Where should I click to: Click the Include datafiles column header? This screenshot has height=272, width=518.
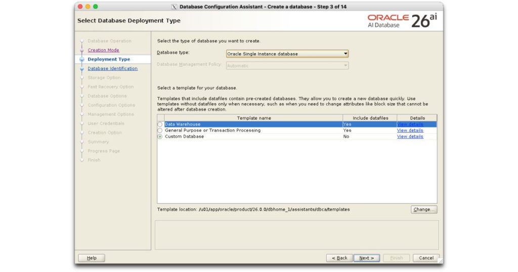[x=370, y=118]
